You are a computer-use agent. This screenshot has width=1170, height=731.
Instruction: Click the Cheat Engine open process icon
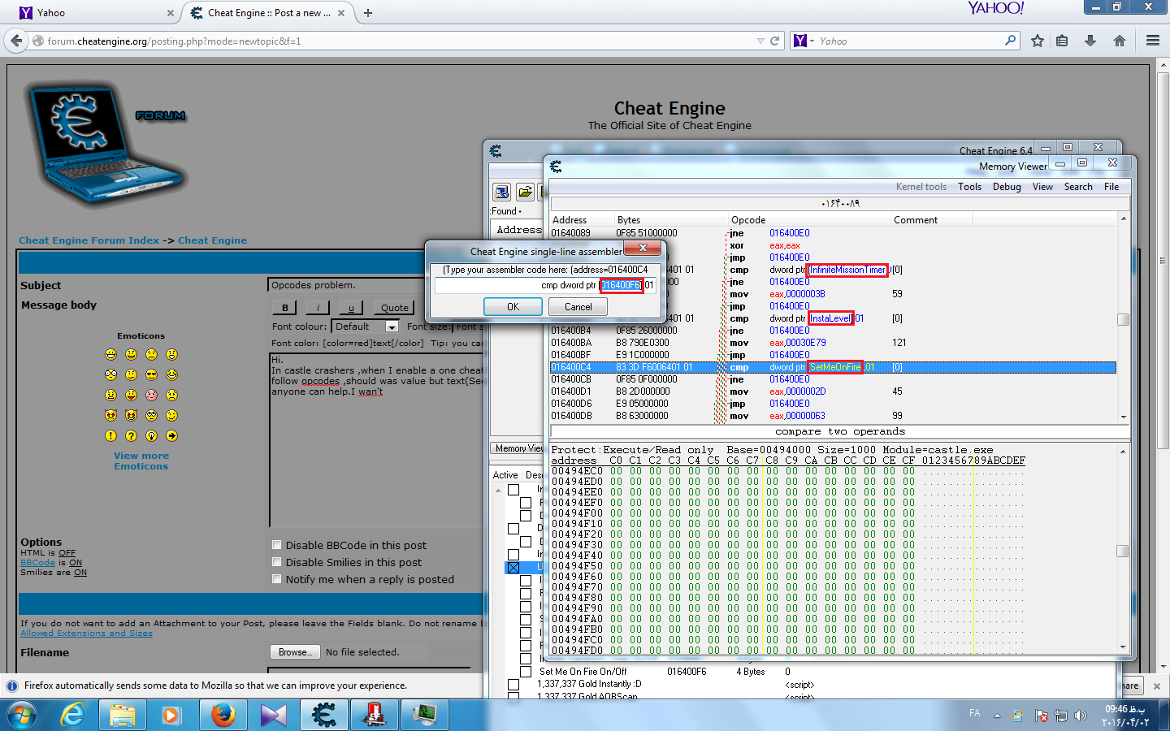point(502,192)
